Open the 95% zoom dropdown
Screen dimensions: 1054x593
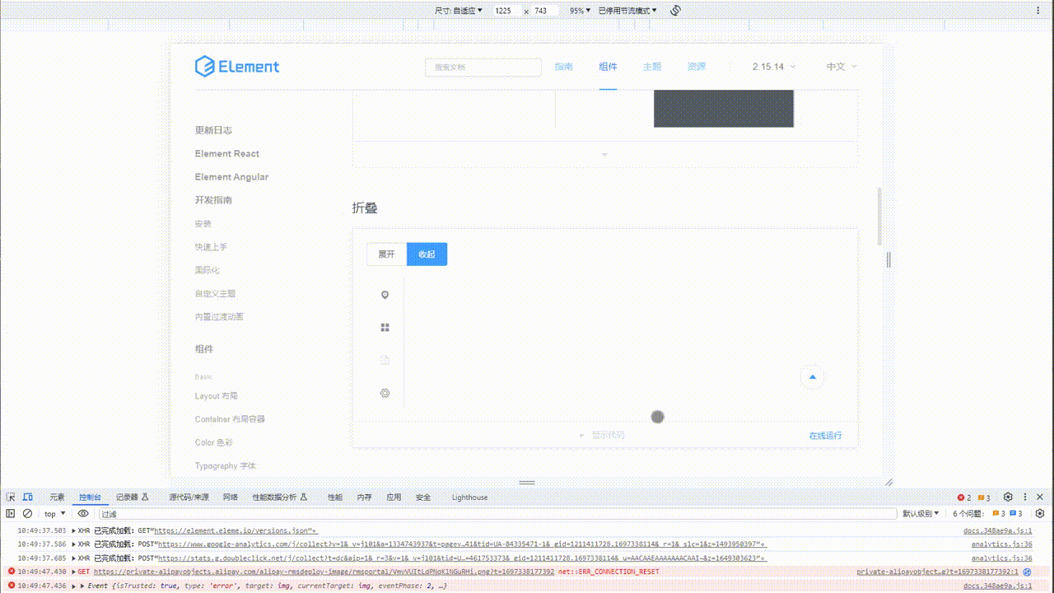[579, 11]
